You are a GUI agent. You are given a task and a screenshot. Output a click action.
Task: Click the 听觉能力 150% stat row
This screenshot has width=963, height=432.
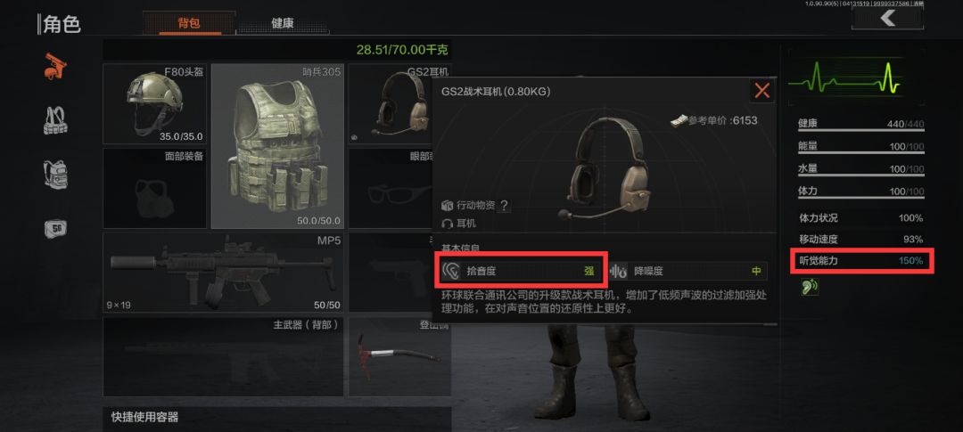(x=860, y=261)
